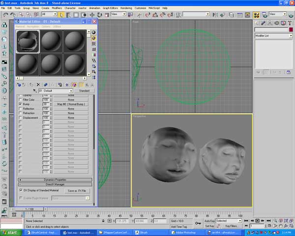295x236 pixels.
Task: Open the material name 01 - Default dropdown
Action: pos(56,90)
